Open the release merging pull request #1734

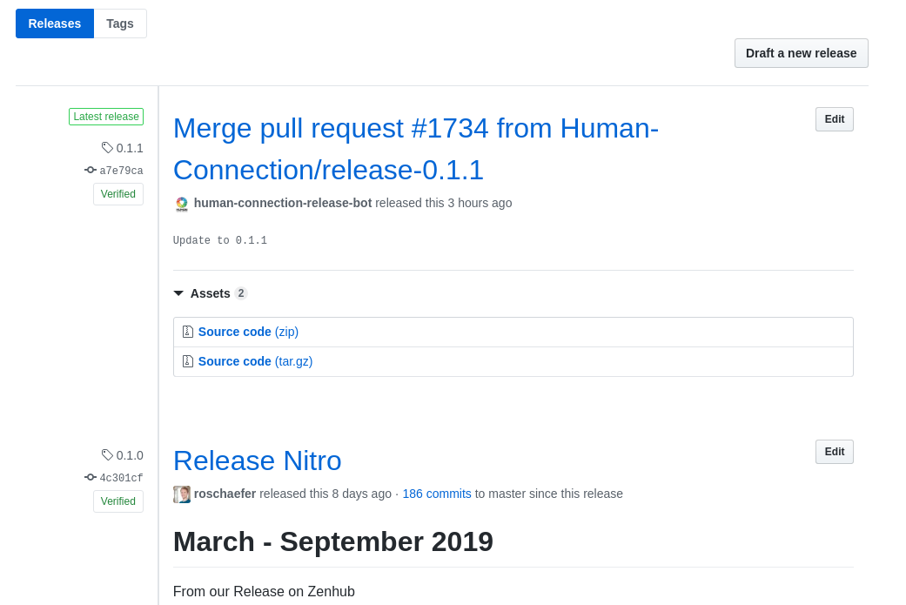click(416, 148)
